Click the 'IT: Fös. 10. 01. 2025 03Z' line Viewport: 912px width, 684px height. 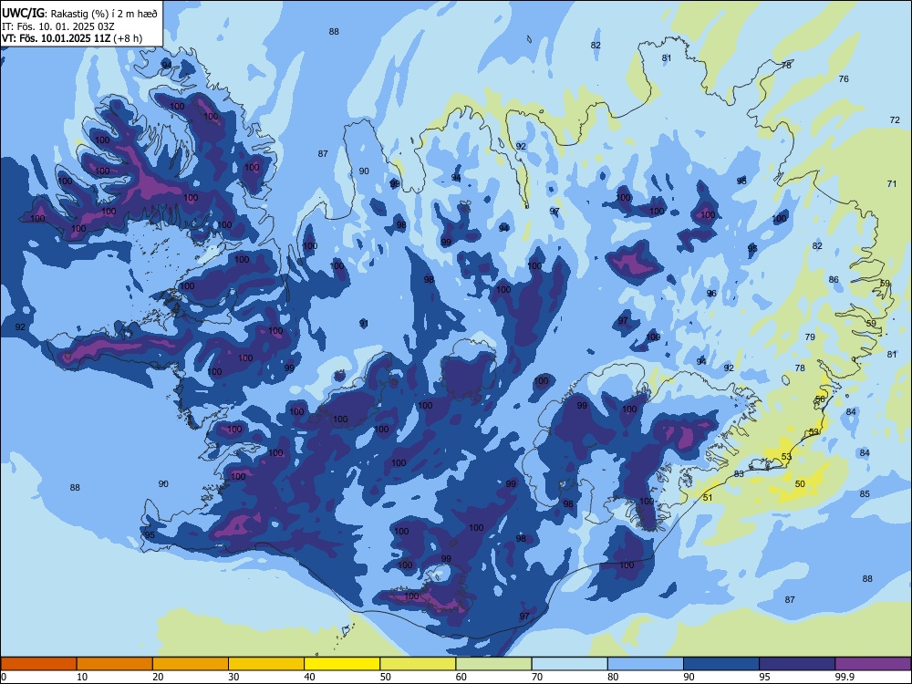click(58, 26)
